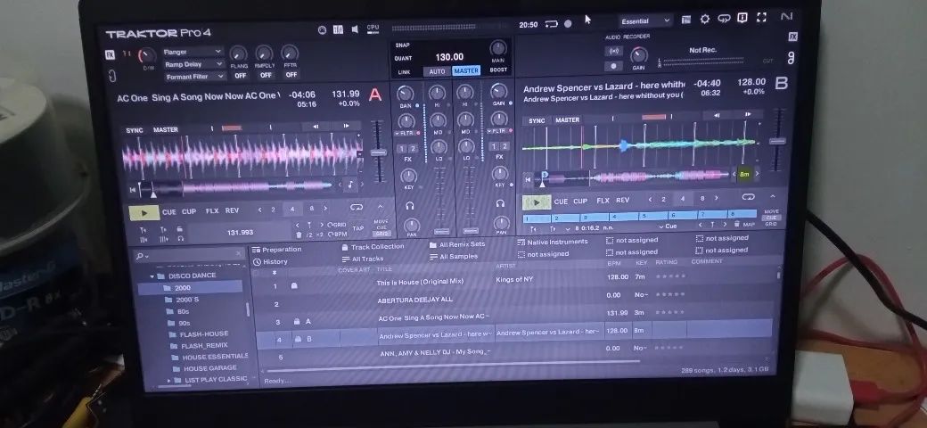Open the Flanger effect dropdown
This screenshot has width=927, height=428.
pyautogui.click(x=193, y=52)
